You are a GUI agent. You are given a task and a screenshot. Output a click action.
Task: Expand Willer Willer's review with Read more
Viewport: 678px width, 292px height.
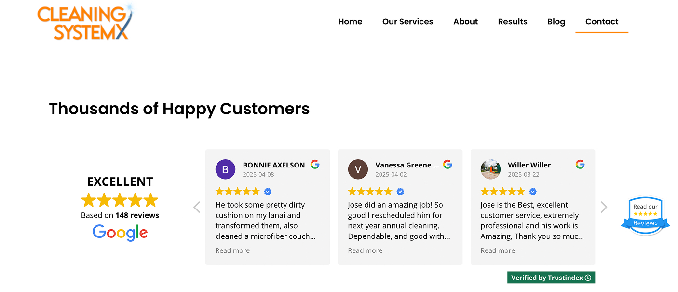[498, 250]
